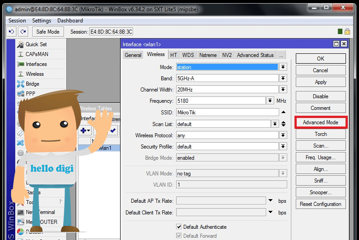This screenshot has height=240, width=359.
Task: Click the Scan... button
Action: (x=320, y=146)
